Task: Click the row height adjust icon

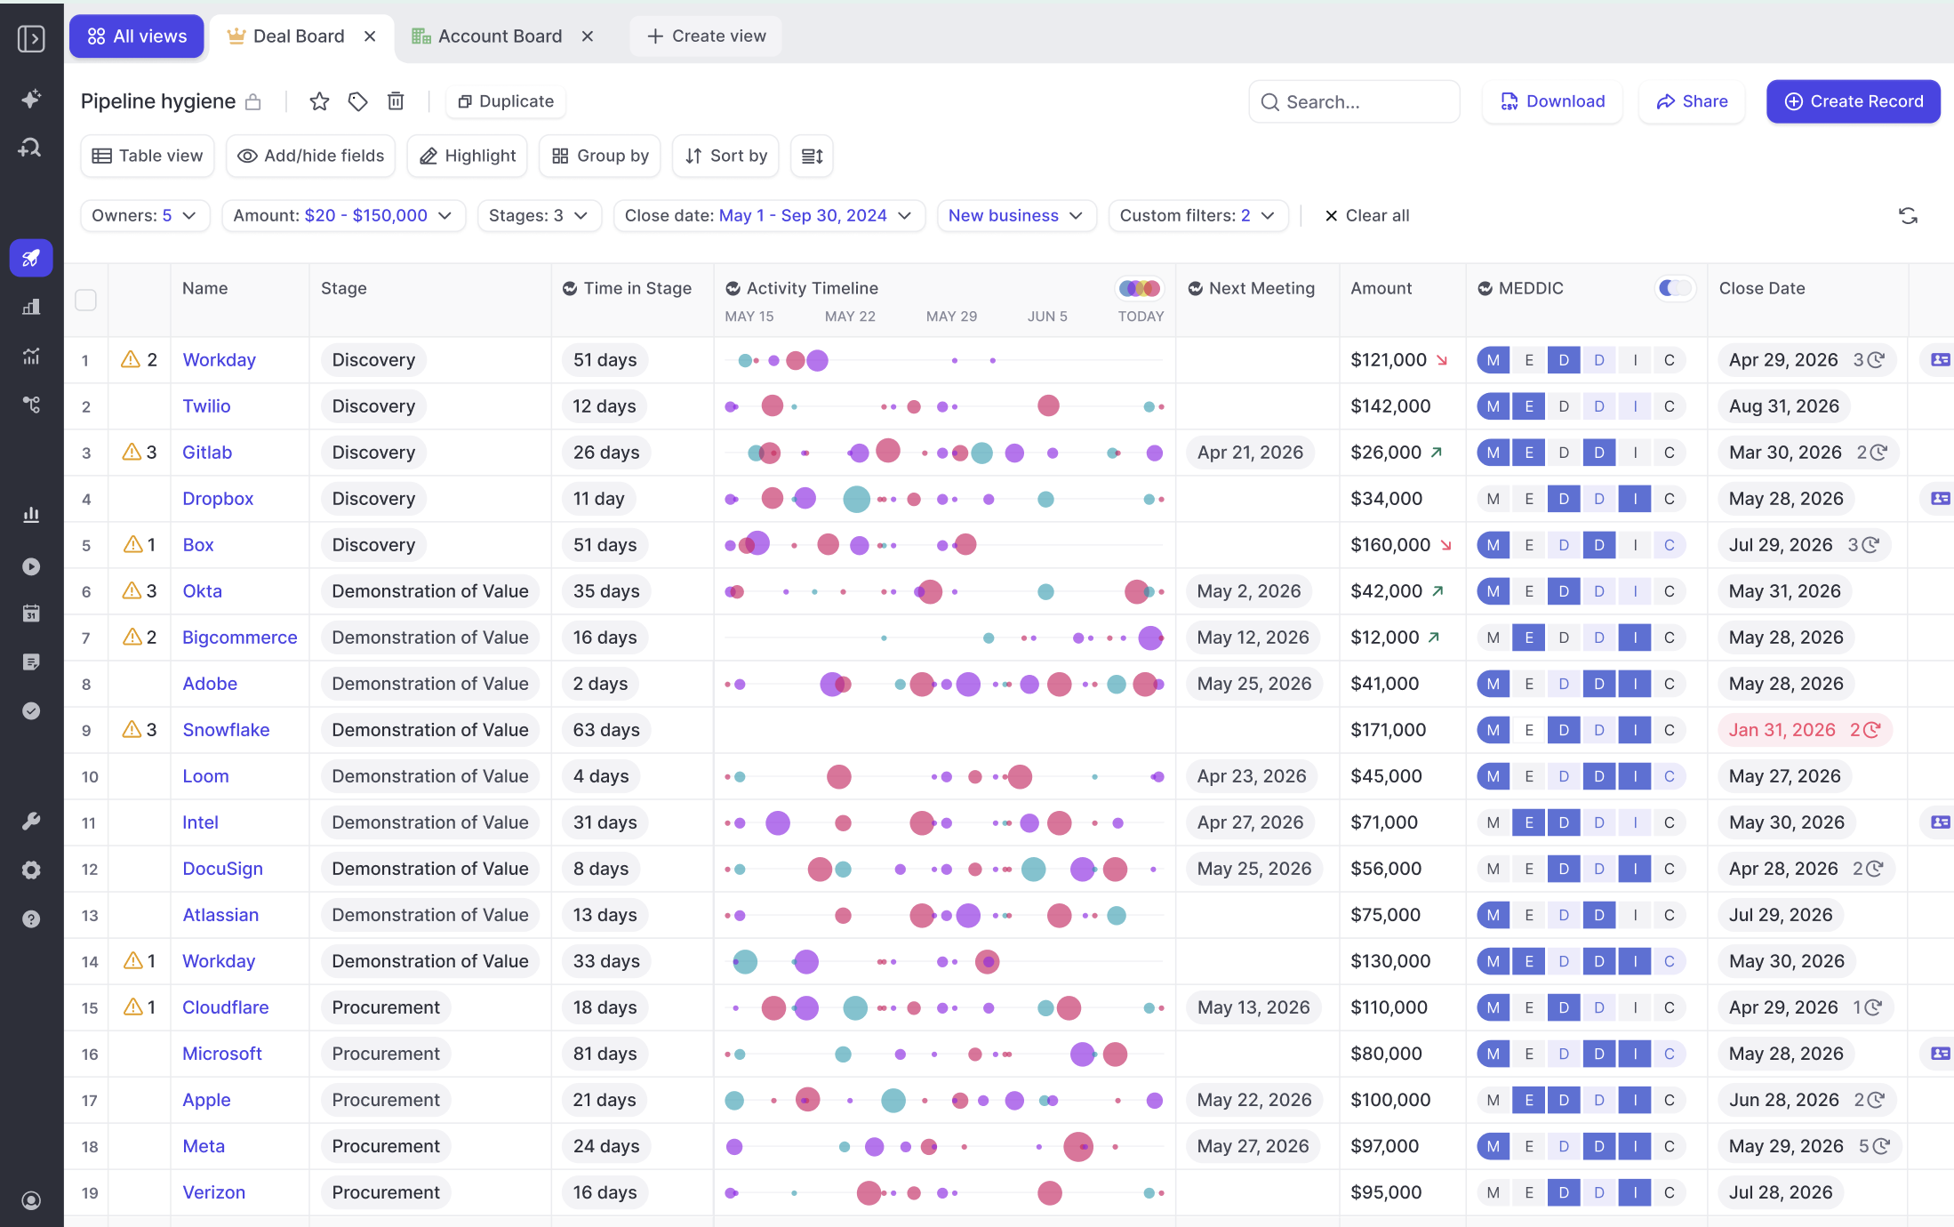Action: coord(812,156)
